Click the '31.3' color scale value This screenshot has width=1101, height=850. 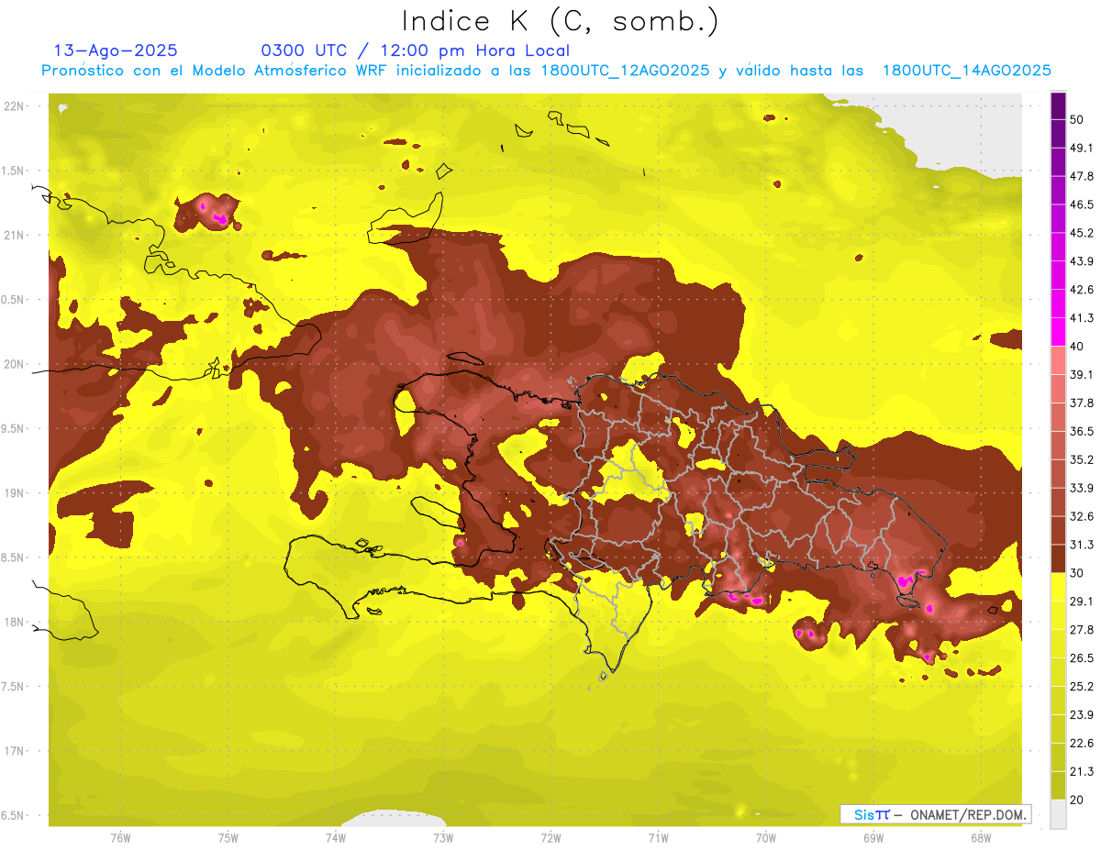point(1082,545)
